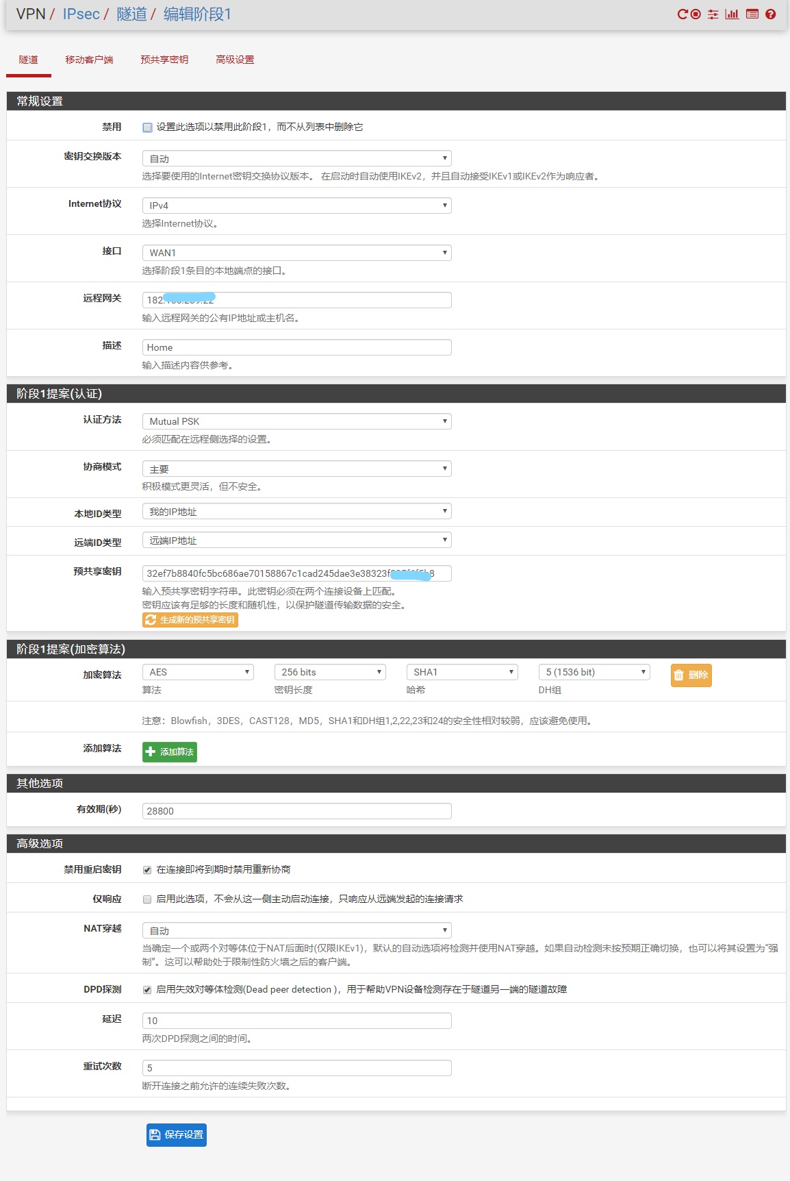790x1181 pixels.
Task: Click the 保存设置 save button
Action: tap(177, 1134)
